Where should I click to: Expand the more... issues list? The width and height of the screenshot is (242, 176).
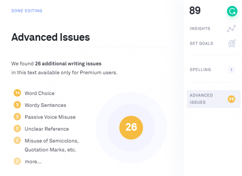point(33,162)
